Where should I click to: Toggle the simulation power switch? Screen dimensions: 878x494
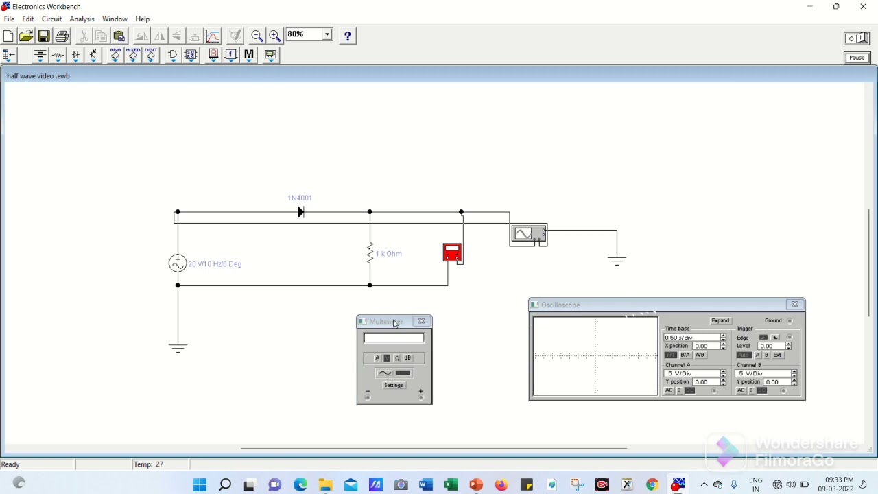(x=857, y=38)
